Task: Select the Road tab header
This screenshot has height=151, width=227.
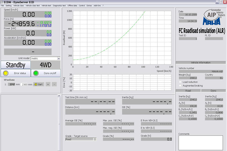Action: click(x=188, y=91)
